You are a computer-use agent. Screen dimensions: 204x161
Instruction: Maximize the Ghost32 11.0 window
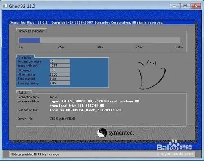185,6
